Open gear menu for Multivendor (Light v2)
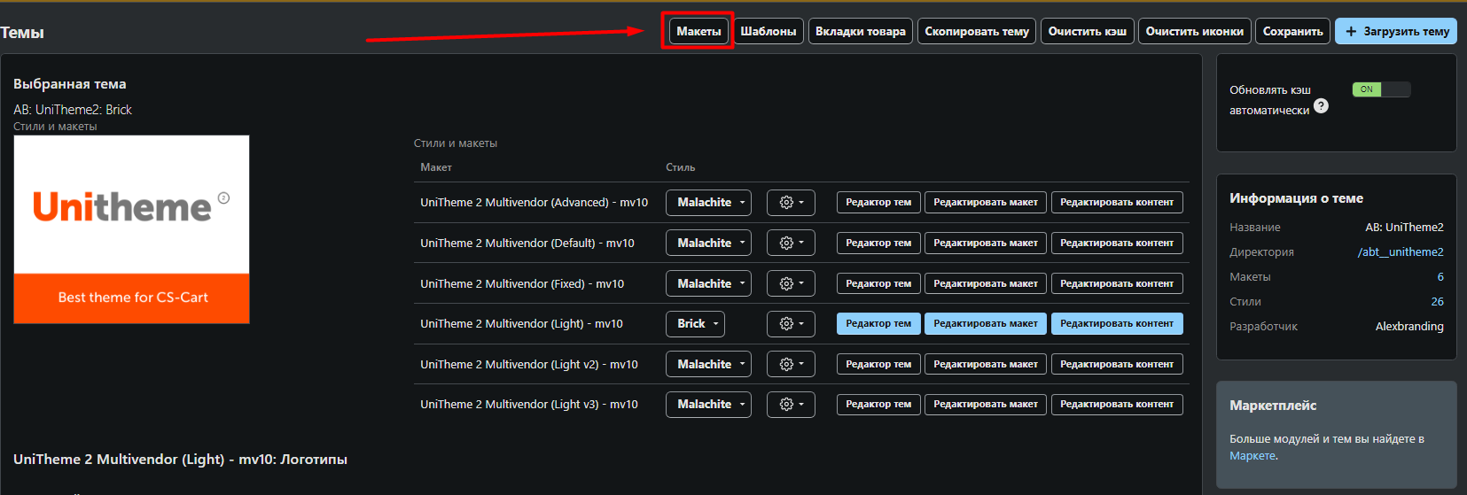This screenshot has width=1467, height=495. point(791,365)
